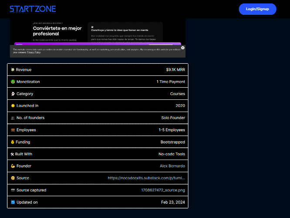Click the 'Source captured' label
This screenshot has width=290, height=218.
[x=31, y=190]
